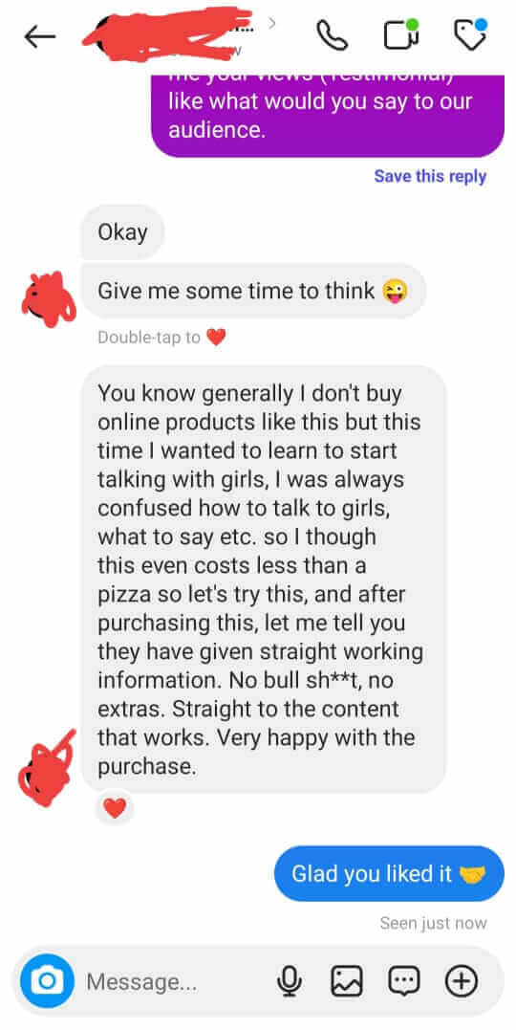Tap the 'Glad you liked it' blue bubble
Screen dimensions: 516x1030
click(x=389, y=874)
